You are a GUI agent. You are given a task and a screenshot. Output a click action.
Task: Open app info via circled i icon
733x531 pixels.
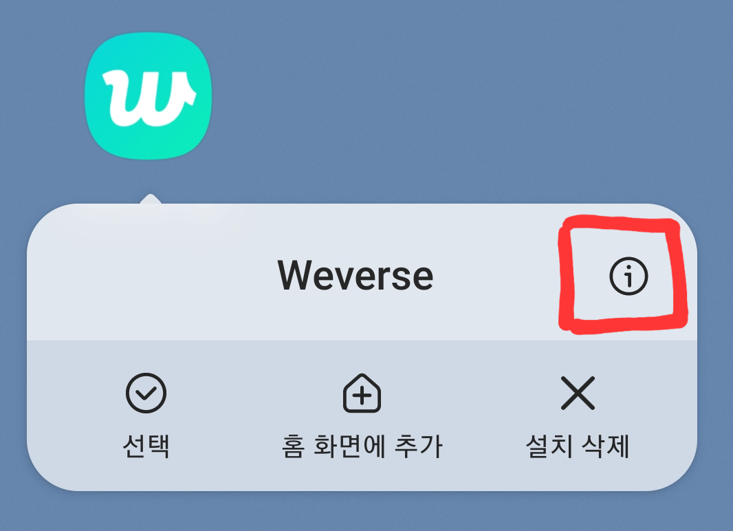coord(628,277)
